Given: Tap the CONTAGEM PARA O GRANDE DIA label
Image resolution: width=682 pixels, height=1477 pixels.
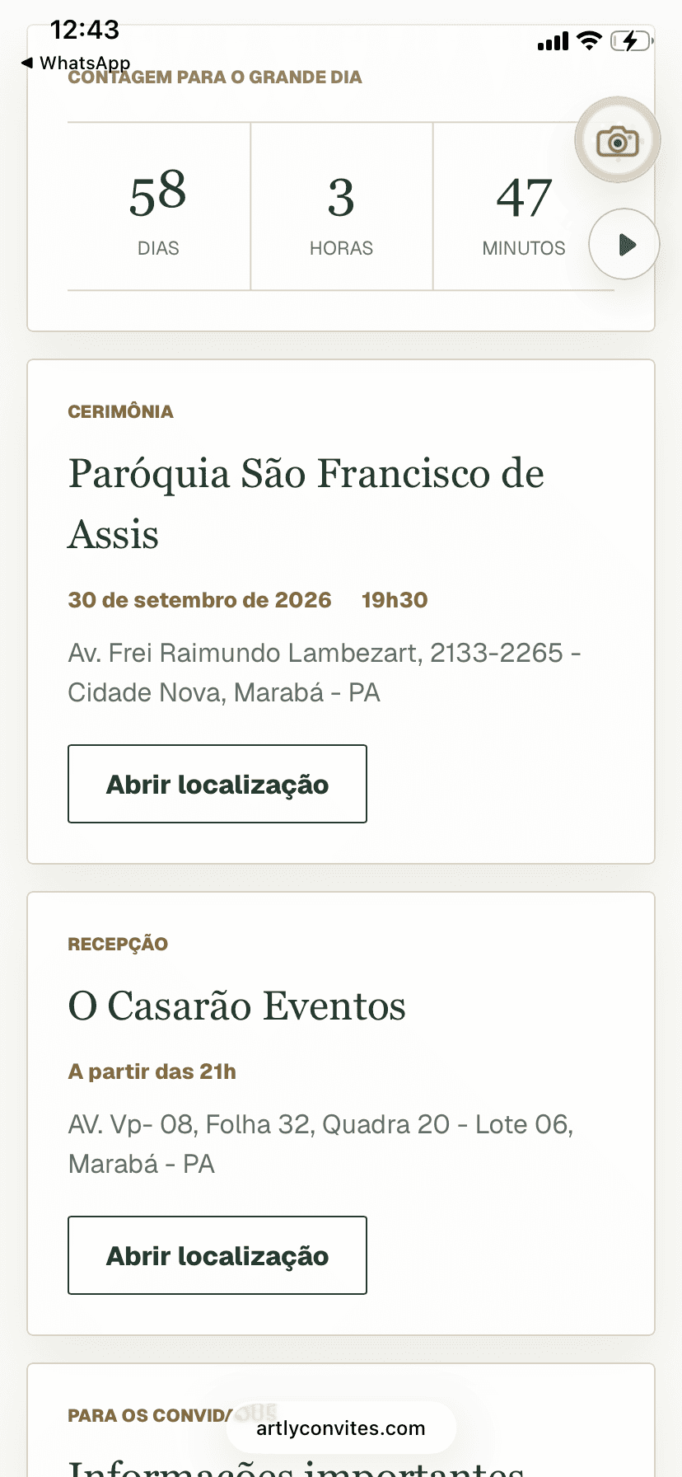Looking at the screenshot, I should tap(215, 77).
